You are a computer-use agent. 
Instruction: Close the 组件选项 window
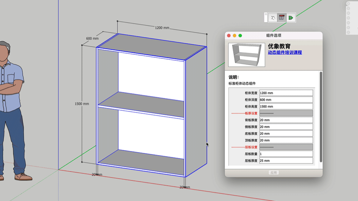coord(229,35)
